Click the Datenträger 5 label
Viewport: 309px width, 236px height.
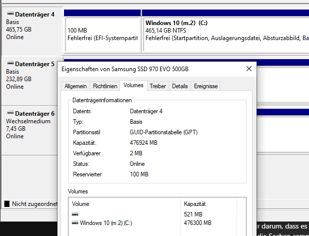(34, 64)
